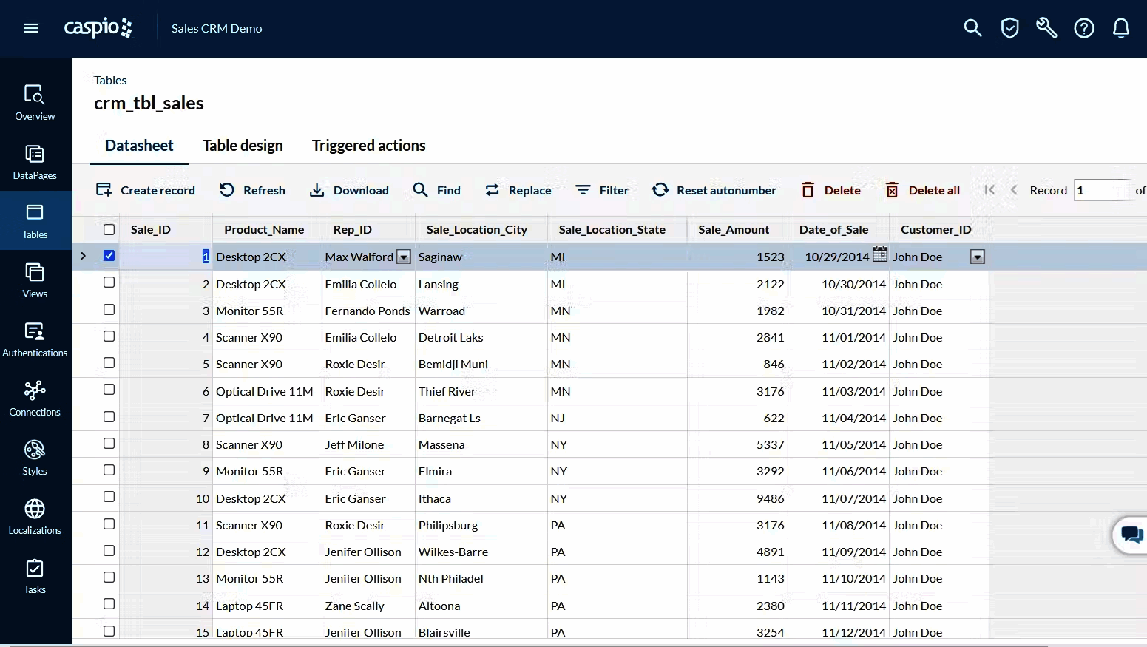Uncheck the checkbox for Sale_ID 1
1147x647 pixels.
click(109, 256)
